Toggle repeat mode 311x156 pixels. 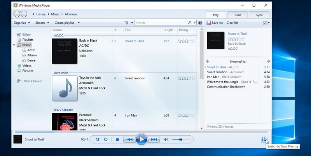(x=106, y=139)
